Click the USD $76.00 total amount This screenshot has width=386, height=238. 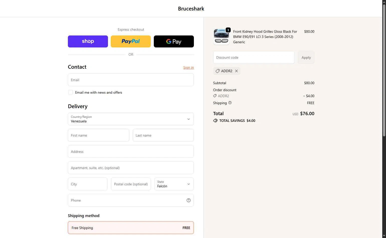pos(303,114)
